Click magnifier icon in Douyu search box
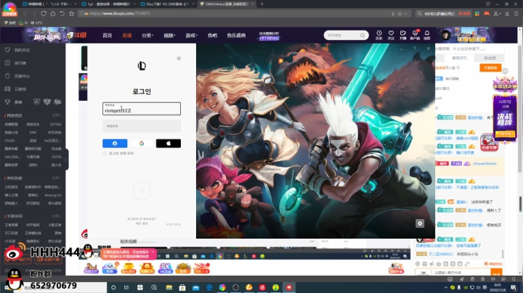Image resolution: width=523 pixels, height=293 pixels. pyautogui.click(x=362, y=36)
